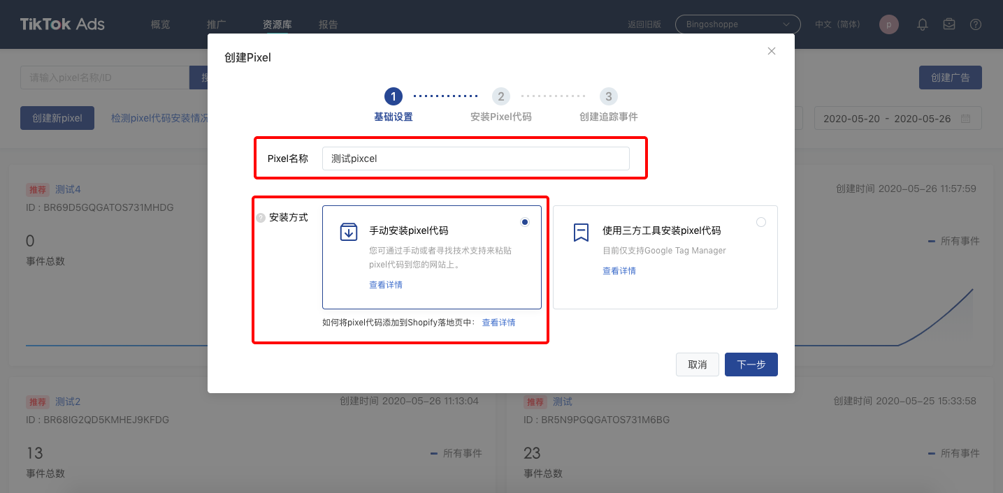Open Shopify 查看详情 link
The image size is (1003, 493).
pyautogui.click(x=498, y=323)
